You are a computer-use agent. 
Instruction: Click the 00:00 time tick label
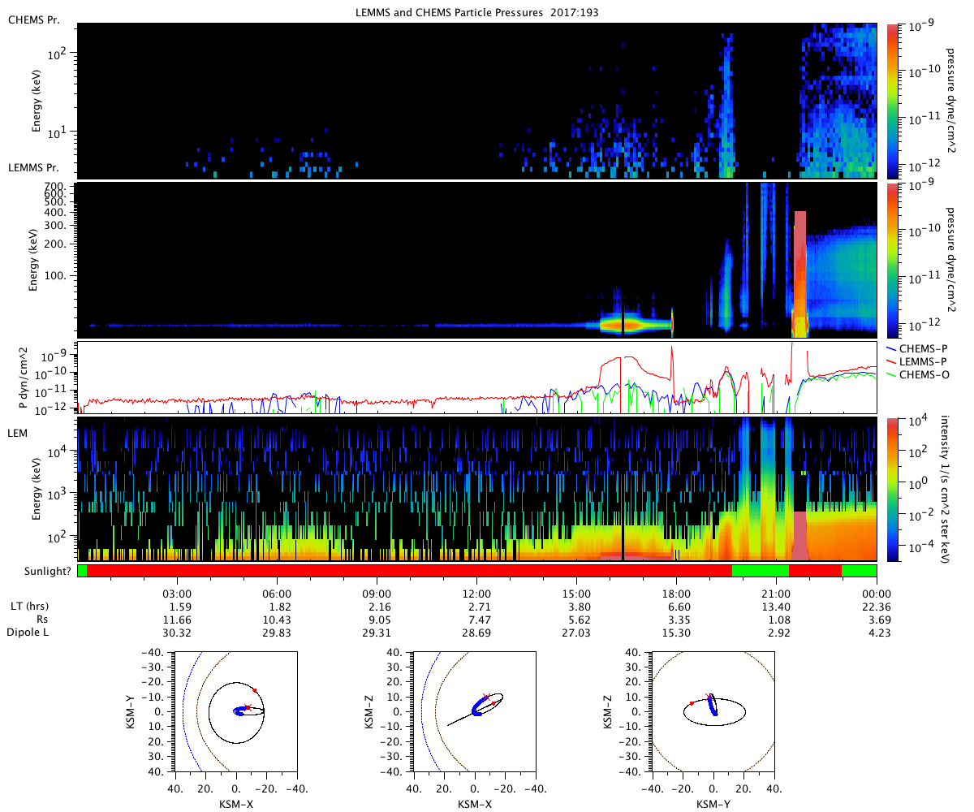pos(877,594)
